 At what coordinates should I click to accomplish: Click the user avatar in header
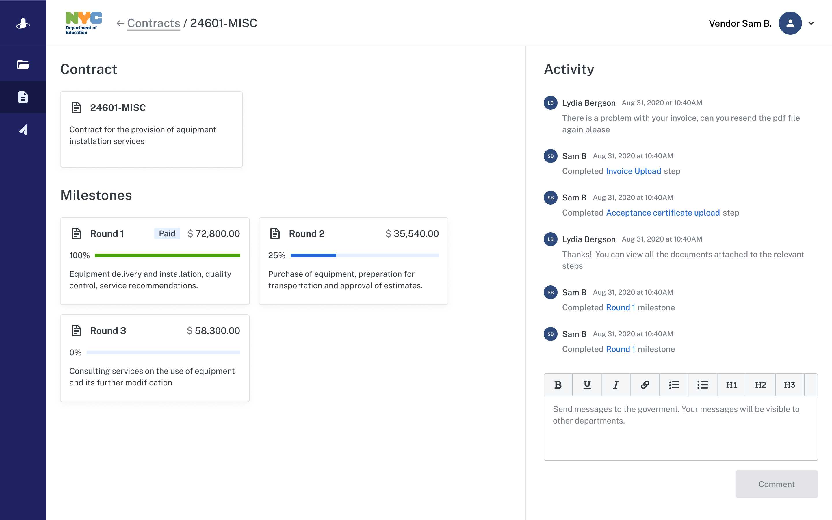790,23
